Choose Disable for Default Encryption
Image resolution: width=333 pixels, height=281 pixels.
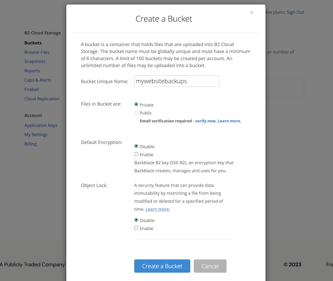136,146
